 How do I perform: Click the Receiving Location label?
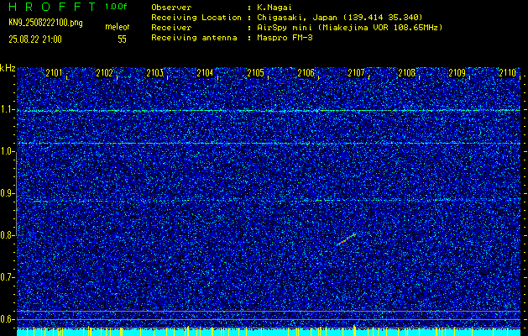[196, 17]
